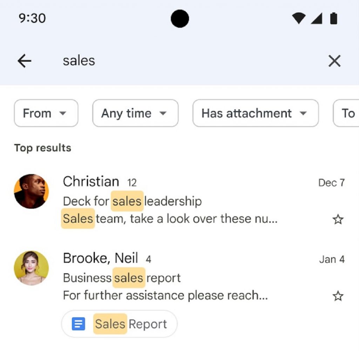Open Brooke's profile avatar
This screenshot has height=351, width=359.
[x=31, y=268]
